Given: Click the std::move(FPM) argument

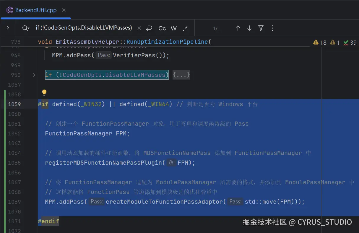Looking at the screenshot, I should (271, 202).
